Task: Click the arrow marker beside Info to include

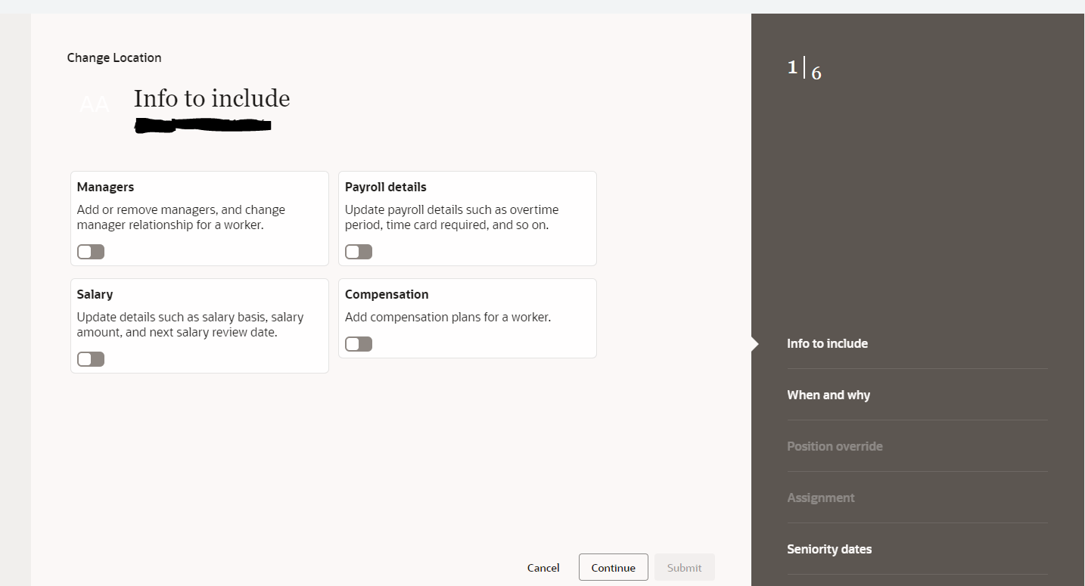Action: click(754, 343)
